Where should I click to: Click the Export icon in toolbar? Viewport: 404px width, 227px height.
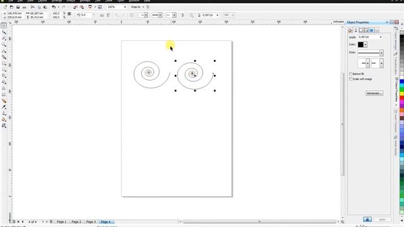coord(81,7)
